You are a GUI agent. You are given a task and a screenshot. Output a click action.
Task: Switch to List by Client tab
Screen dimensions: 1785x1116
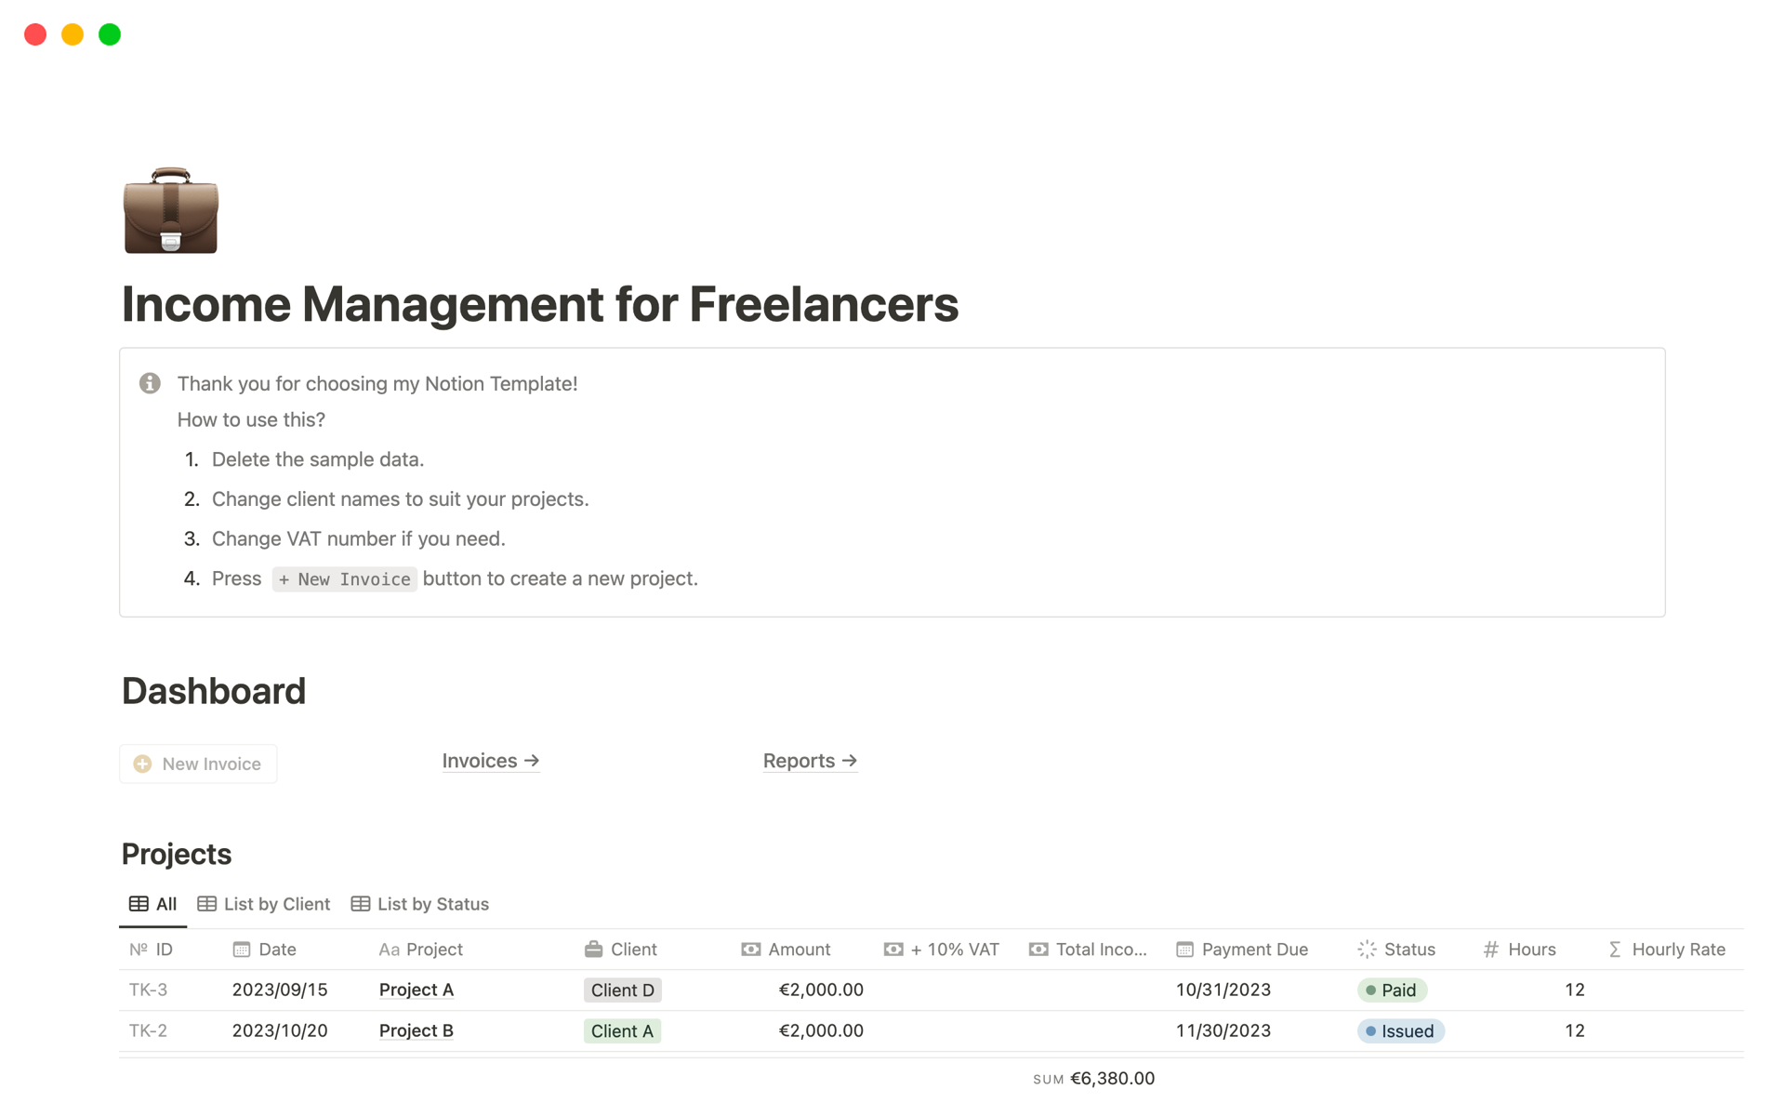[x=263, y=903]
